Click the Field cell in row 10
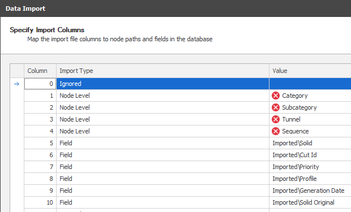This screenshot has height=212, width=351. click(162, 202)
